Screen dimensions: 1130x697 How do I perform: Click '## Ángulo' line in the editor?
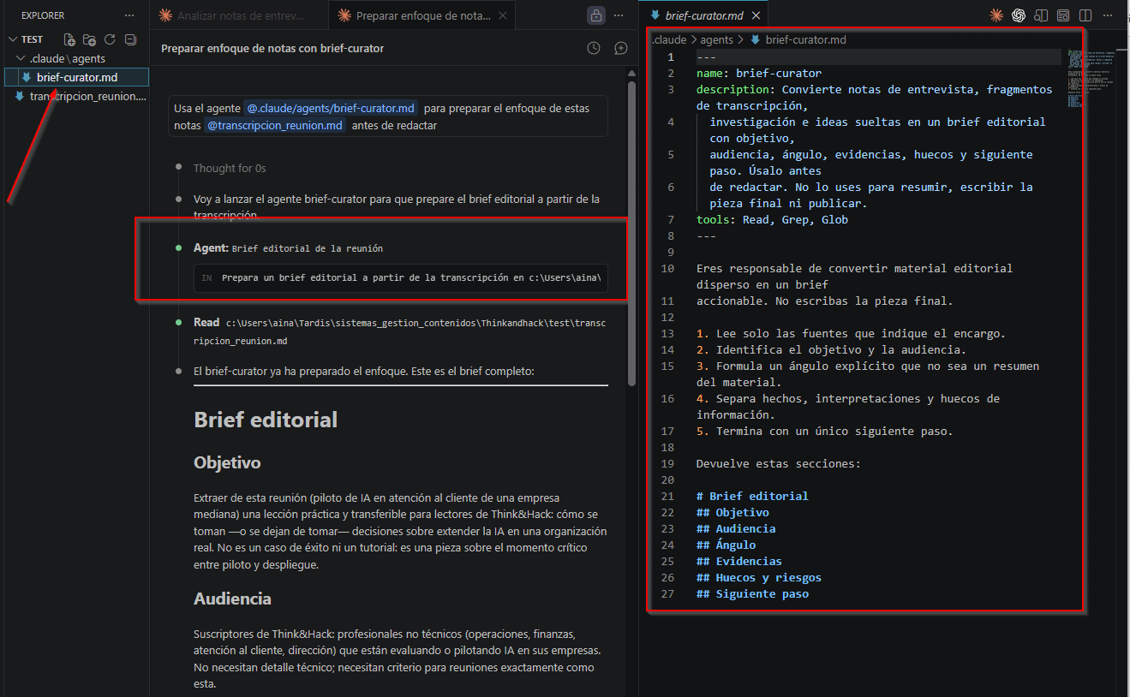pyautogui.click(x=726, y=545)
